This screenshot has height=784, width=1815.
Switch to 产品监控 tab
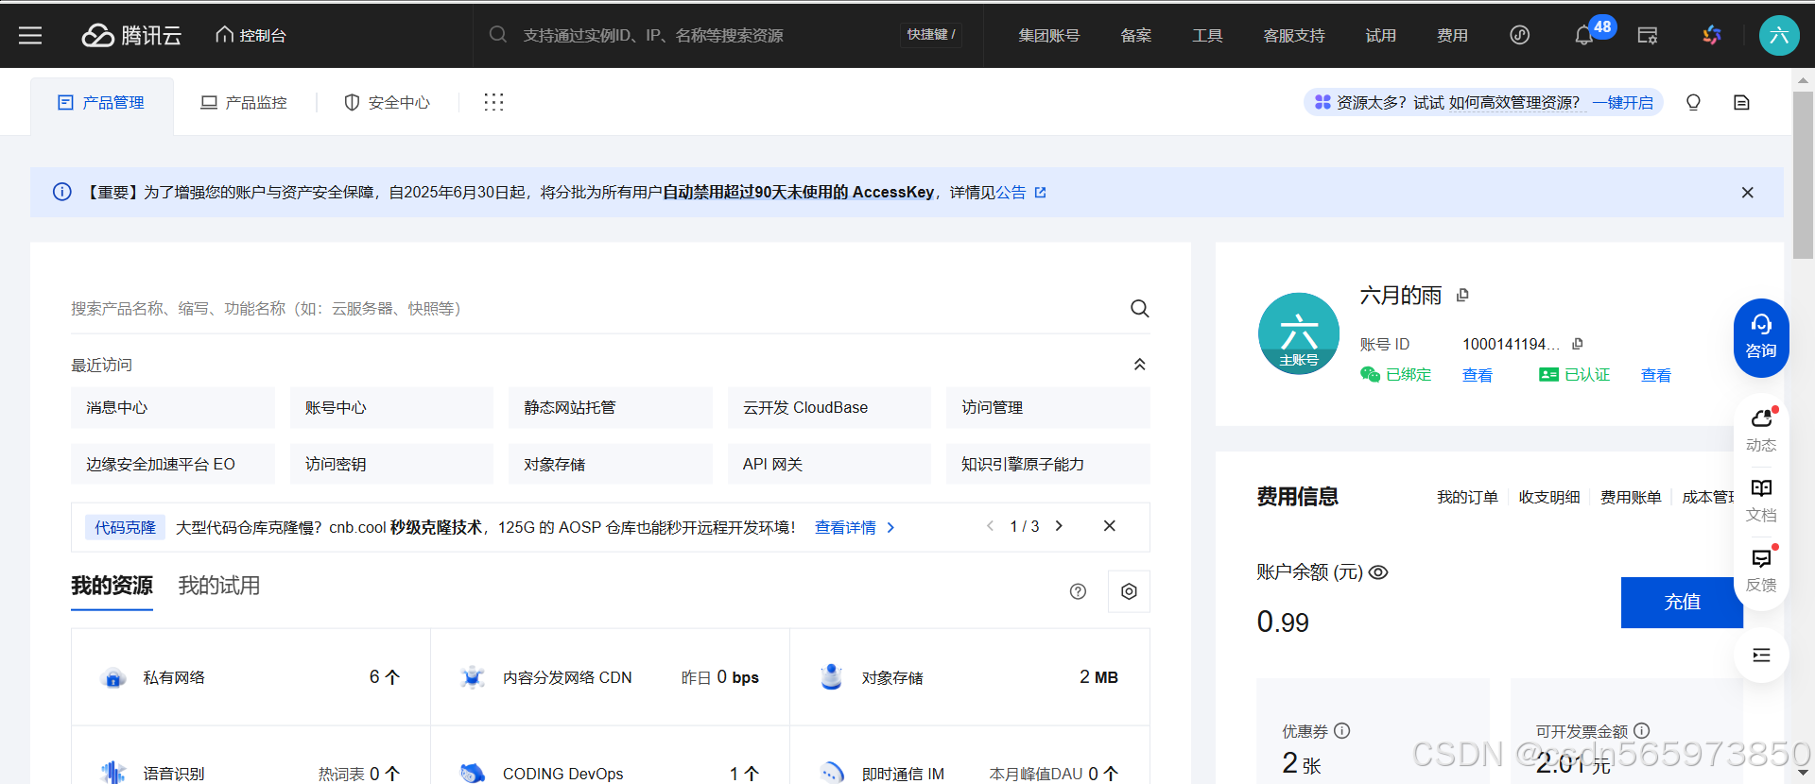pyautogui.click(x=244, y=102)
